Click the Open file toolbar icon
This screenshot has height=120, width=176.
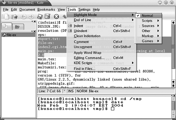click(x=15, y=17)
